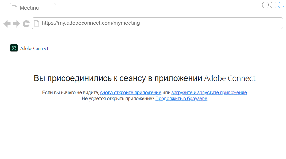The height and width of the screenshot is (159, 286).
Task: Click the 'Вы присоединились к сеансу' heading
Action: [x=144, y=78]
